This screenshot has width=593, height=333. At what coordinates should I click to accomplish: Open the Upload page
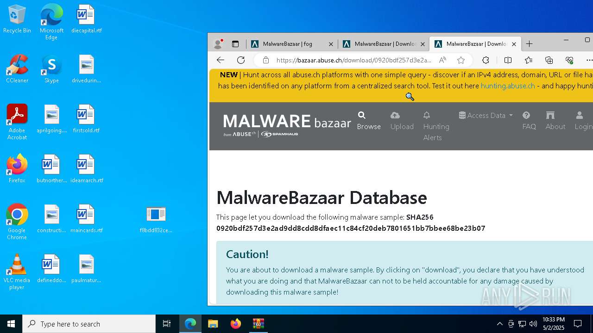402,121
